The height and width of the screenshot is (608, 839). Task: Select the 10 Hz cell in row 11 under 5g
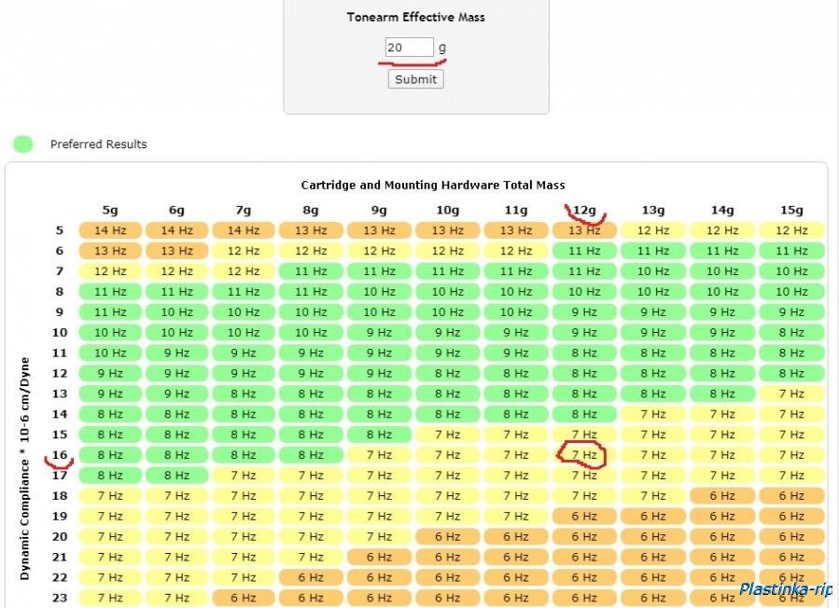pos(110,352)
